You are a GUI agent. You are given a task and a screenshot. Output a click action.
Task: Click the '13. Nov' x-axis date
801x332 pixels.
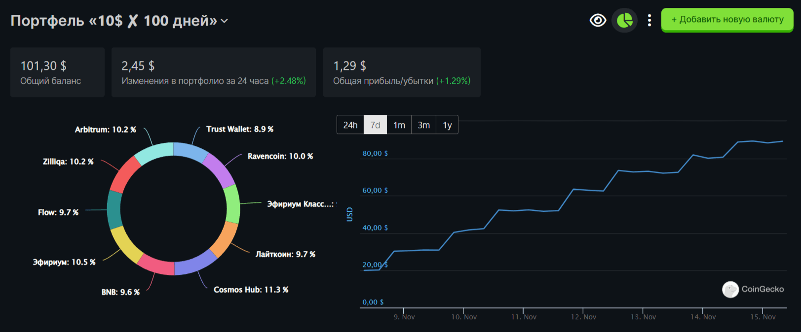point(643,317)
